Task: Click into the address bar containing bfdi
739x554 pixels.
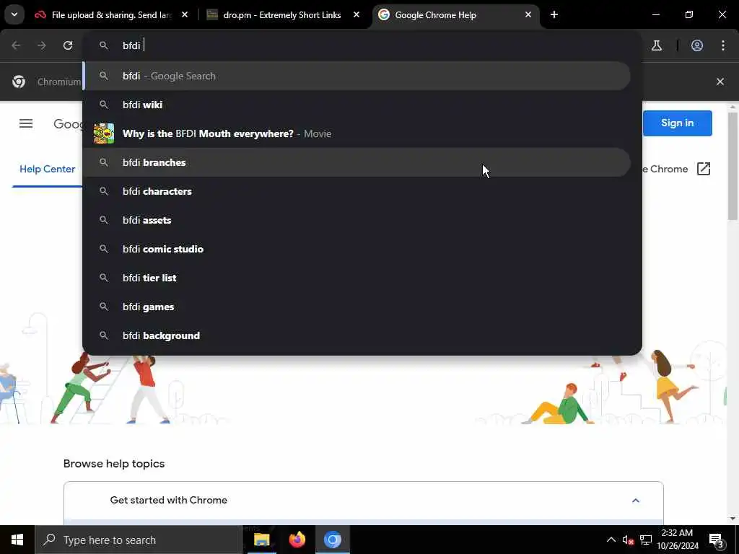Action: point(362,45)
